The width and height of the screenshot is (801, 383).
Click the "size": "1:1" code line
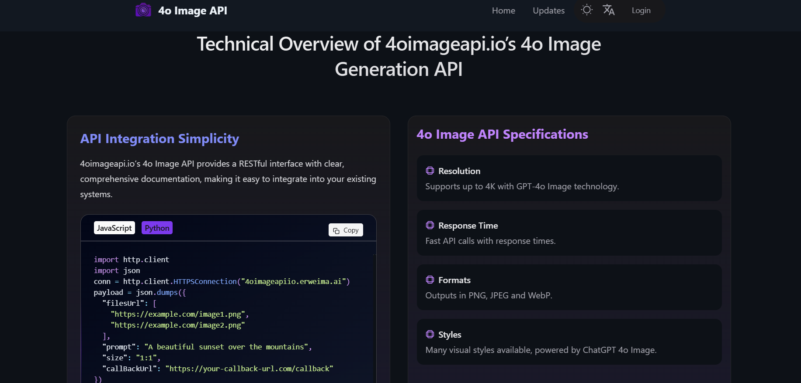click(132, 358)
